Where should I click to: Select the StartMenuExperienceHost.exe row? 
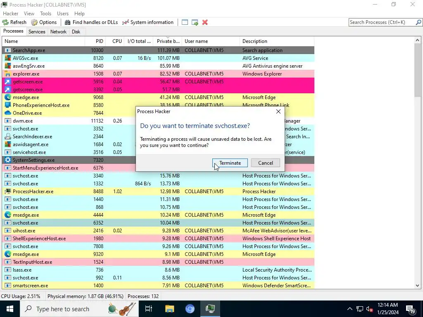pyautogui.click(x=158, y=168)
